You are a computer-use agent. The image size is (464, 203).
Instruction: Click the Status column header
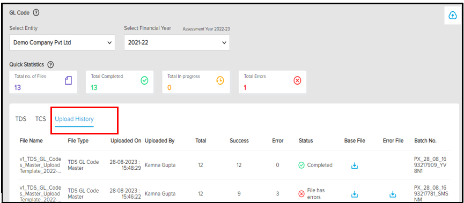306,141
